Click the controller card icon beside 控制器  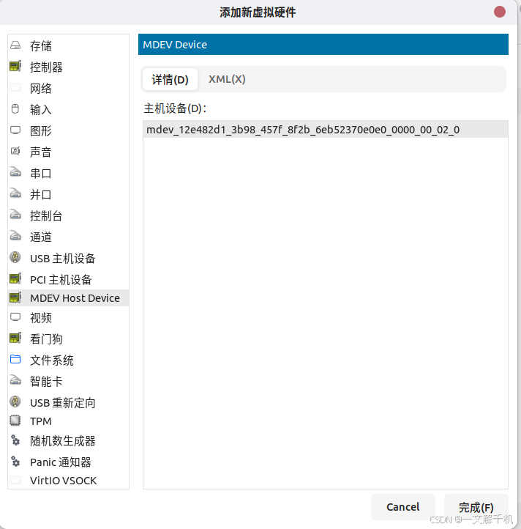[15, 66]
